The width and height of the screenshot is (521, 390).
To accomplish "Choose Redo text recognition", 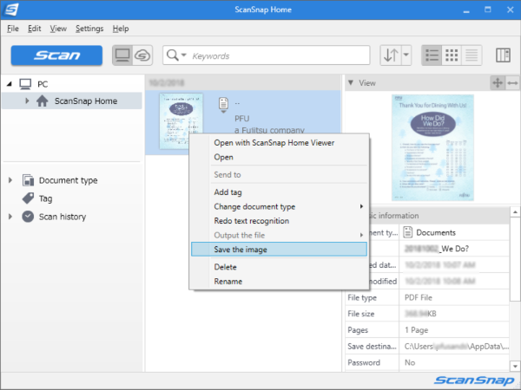I will 251,221.
